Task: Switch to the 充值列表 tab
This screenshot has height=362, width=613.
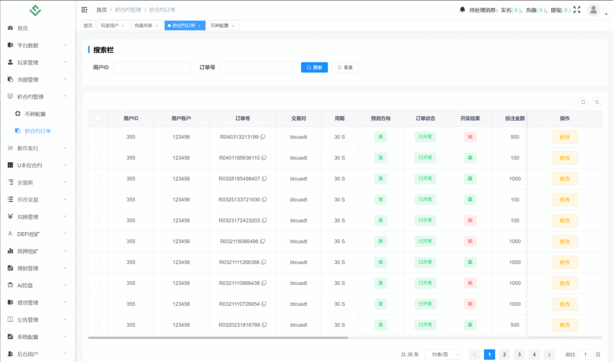Action: pos(143,26)
